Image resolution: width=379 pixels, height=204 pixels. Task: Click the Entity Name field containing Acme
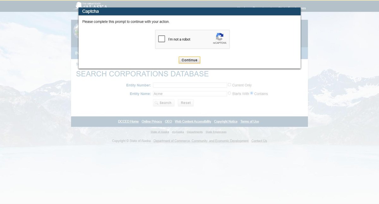[190, 94]
